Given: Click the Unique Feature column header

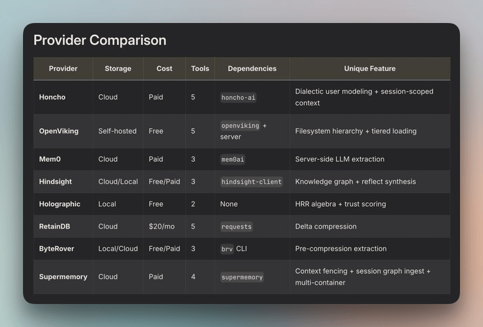Looking at the screenshot, I should click(x=370, y=68).
